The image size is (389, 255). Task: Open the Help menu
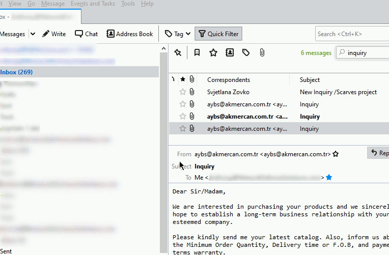147,4
